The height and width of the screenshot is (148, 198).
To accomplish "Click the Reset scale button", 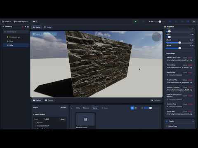I will (x=63, y=119).
